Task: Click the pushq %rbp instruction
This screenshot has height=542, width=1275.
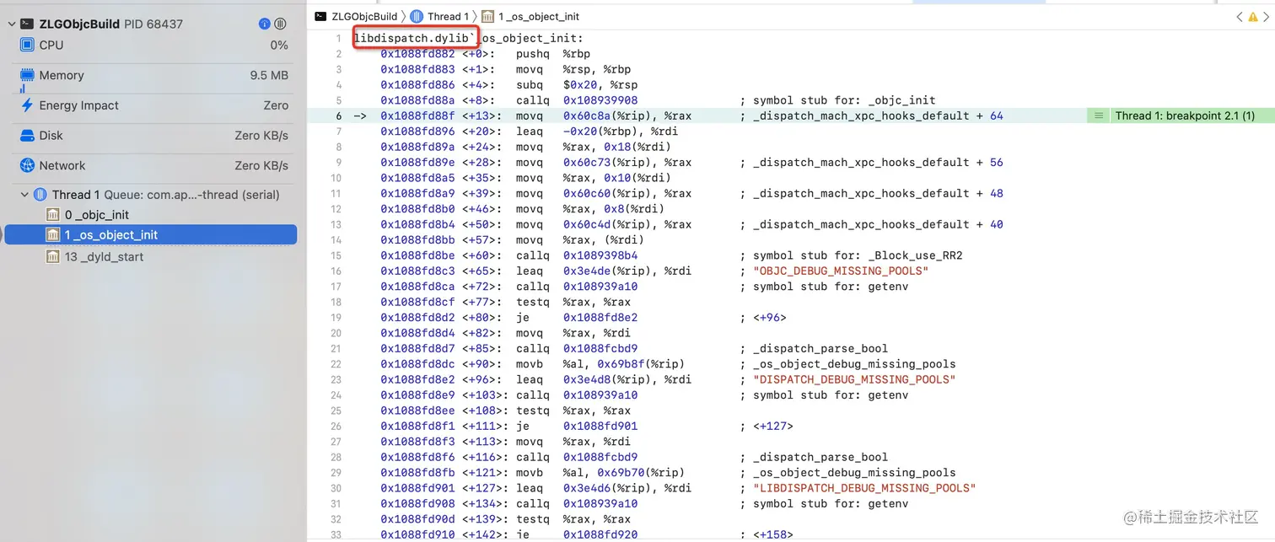Action: tap(555, 54)
